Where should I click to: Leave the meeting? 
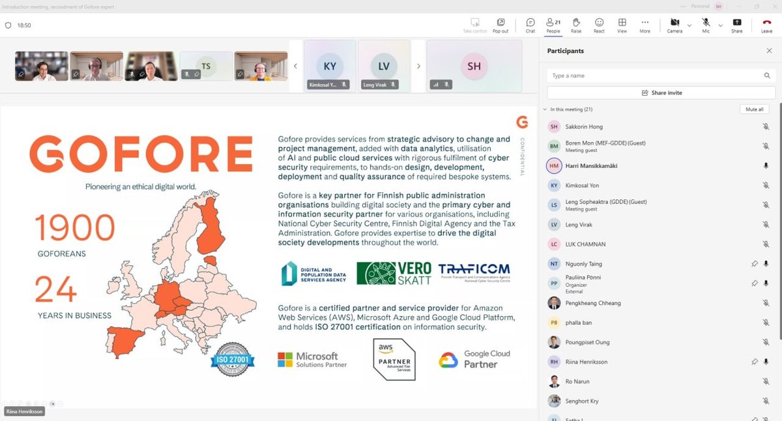point(766,25)
